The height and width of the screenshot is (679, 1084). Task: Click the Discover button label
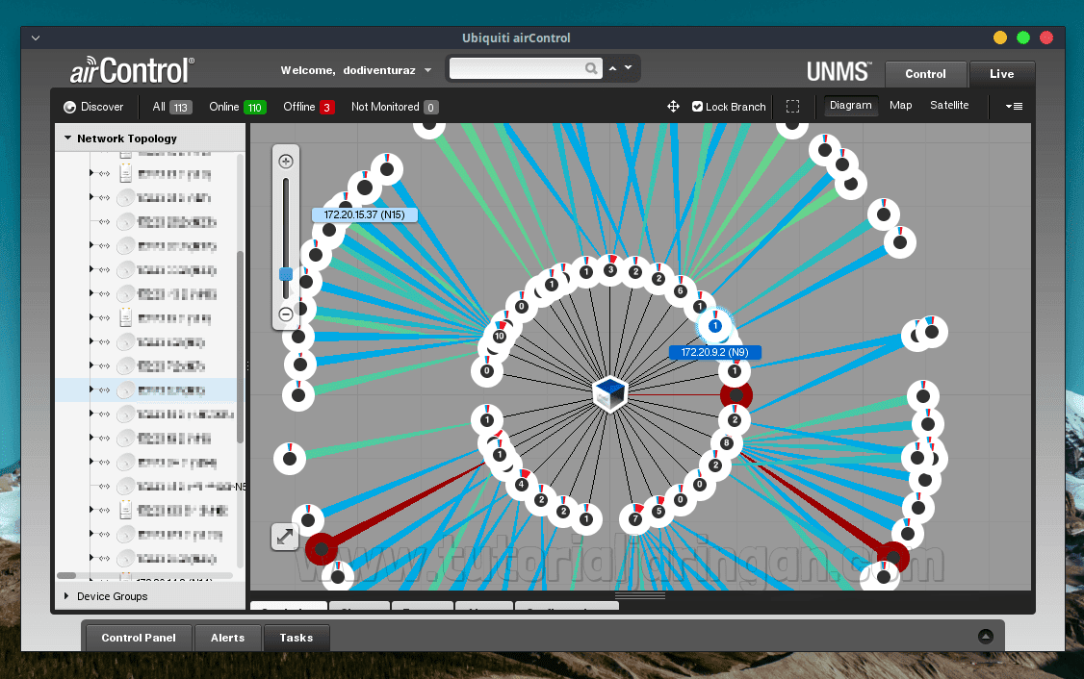click(x=102, y=107)
